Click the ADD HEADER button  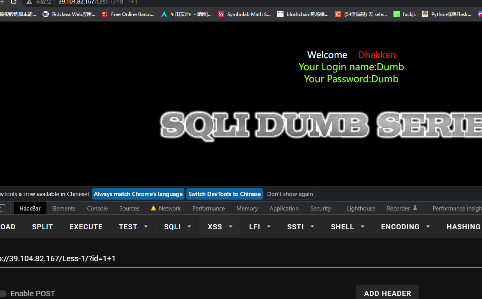tap(387, 293)
